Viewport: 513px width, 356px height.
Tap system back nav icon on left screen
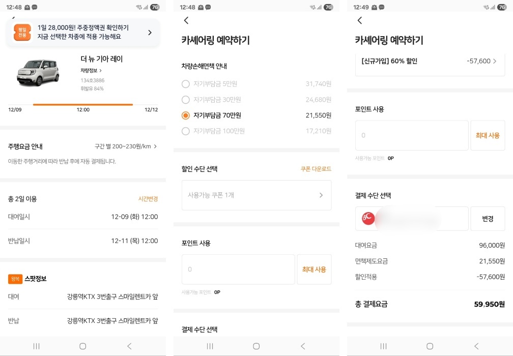(x=130, y=346)
